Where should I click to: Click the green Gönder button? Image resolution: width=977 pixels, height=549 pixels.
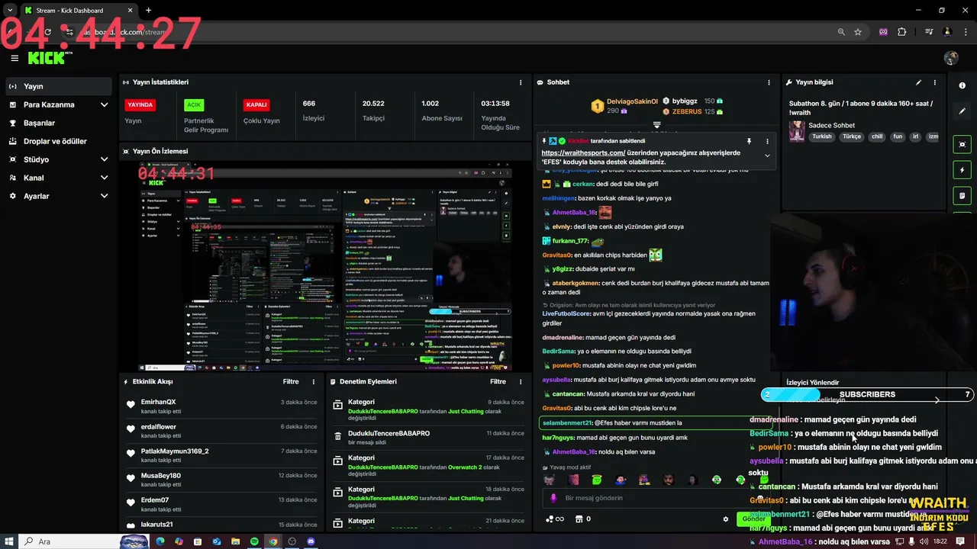tap(753, 519)
